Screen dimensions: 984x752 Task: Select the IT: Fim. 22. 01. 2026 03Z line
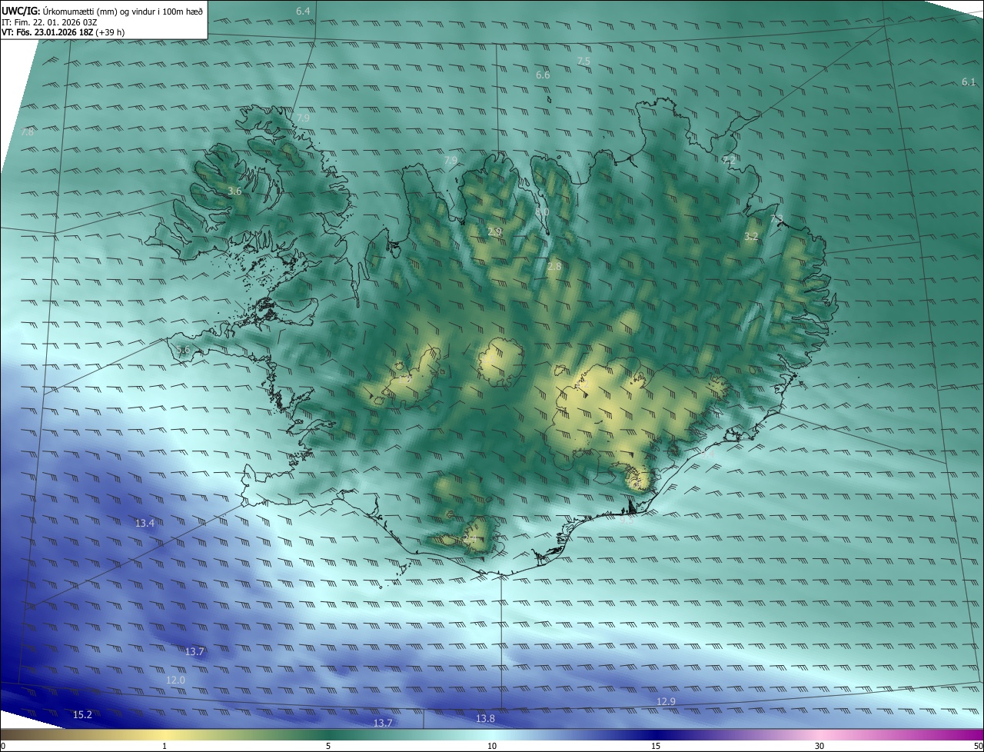(x=49, y=22)
